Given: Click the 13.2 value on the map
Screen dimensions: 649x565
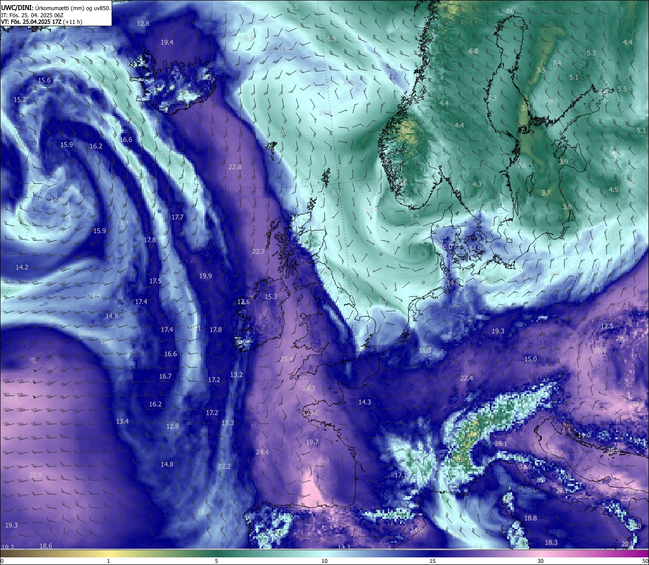Looking at the screenshot, I should 236,375.
